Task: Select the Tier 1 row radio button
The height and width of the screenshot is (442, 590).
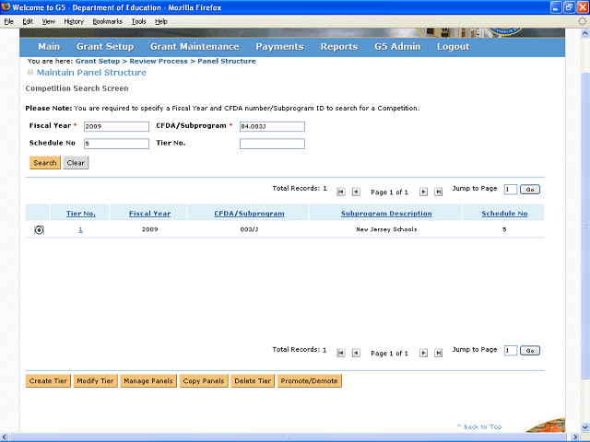Action: [39, 229]
